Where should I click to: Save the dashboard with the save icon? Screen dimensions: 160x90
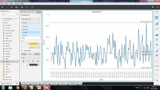[x=12, y=7]
